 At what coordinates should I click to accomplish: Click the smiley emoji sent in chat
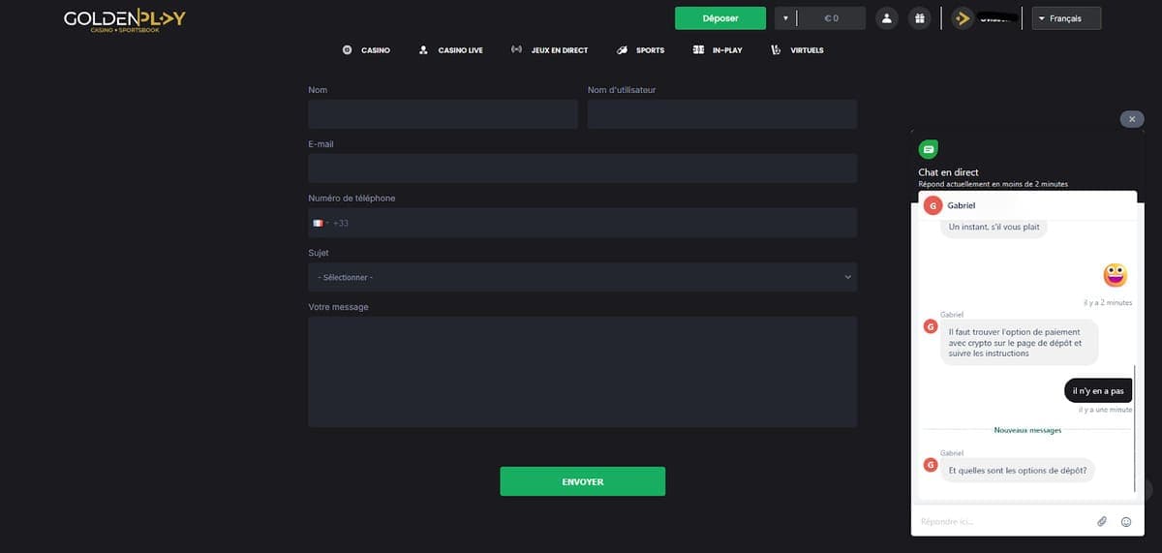coord(1116,275)
